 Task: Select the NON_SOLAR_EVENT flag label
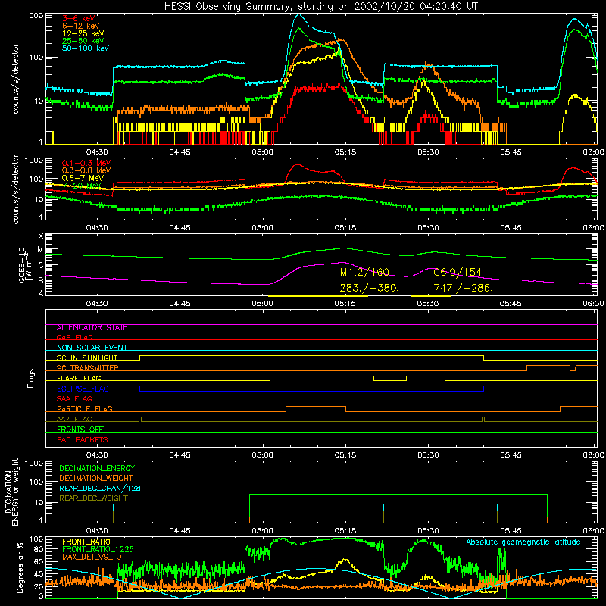(x=92, y=348)
